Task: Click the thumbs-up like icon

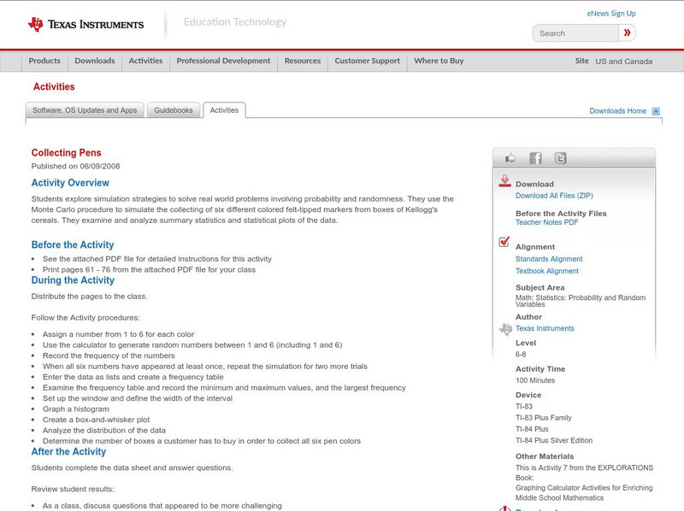Action: click(x=510, y=158)
